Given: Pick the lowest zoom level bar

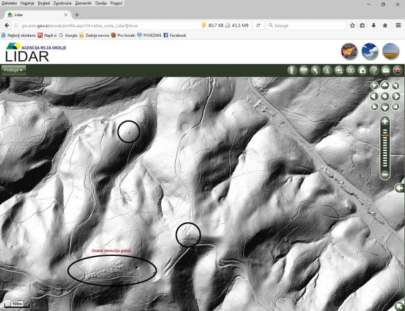Looking at the screenshot, I should click(x=385, y=166).
